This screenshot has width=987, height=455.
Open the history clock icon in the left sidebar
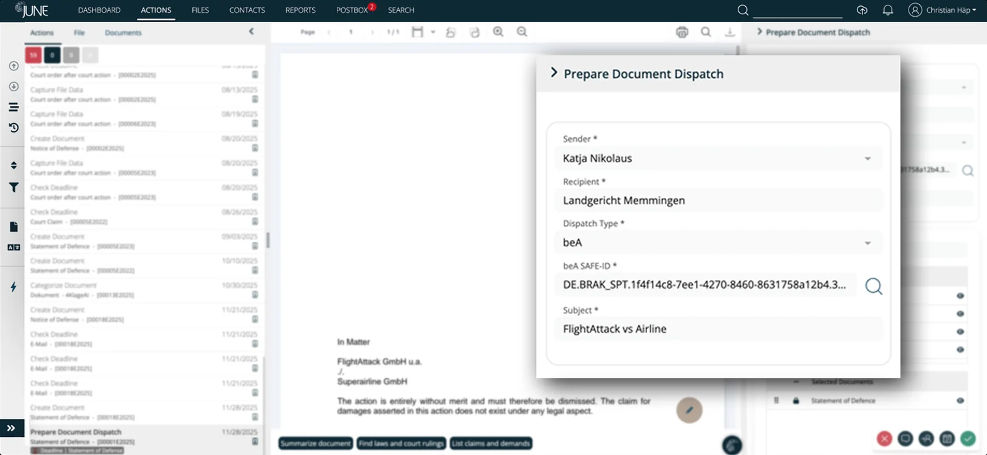tap(14, 128)
